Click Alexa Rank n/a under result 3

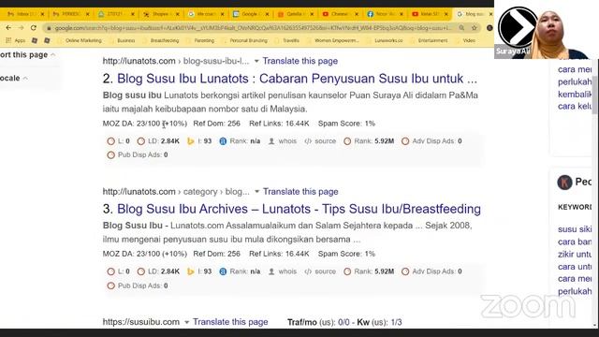240,271
